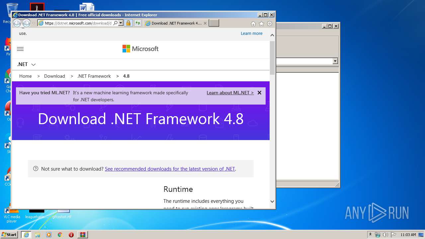The height and width of the screenshot is (239, 425).
Task: Click the vertical scrollbar thumb
Action: pos(272,58)
